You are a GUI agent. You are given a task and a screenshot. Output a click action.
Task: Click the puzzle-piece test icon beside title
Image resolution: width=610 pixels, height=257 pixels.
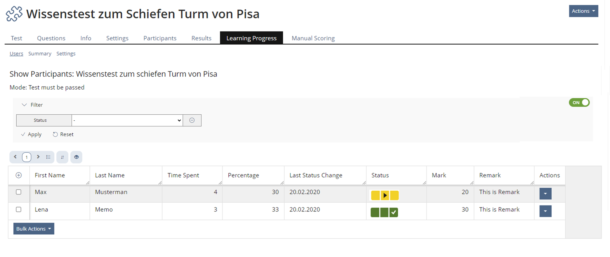[14, 14]
